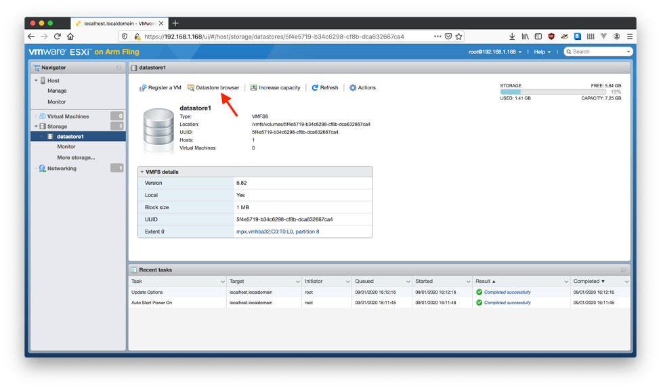Open the Search options dropdown arrow
661x390 pixels.
[x=628, y=52]
